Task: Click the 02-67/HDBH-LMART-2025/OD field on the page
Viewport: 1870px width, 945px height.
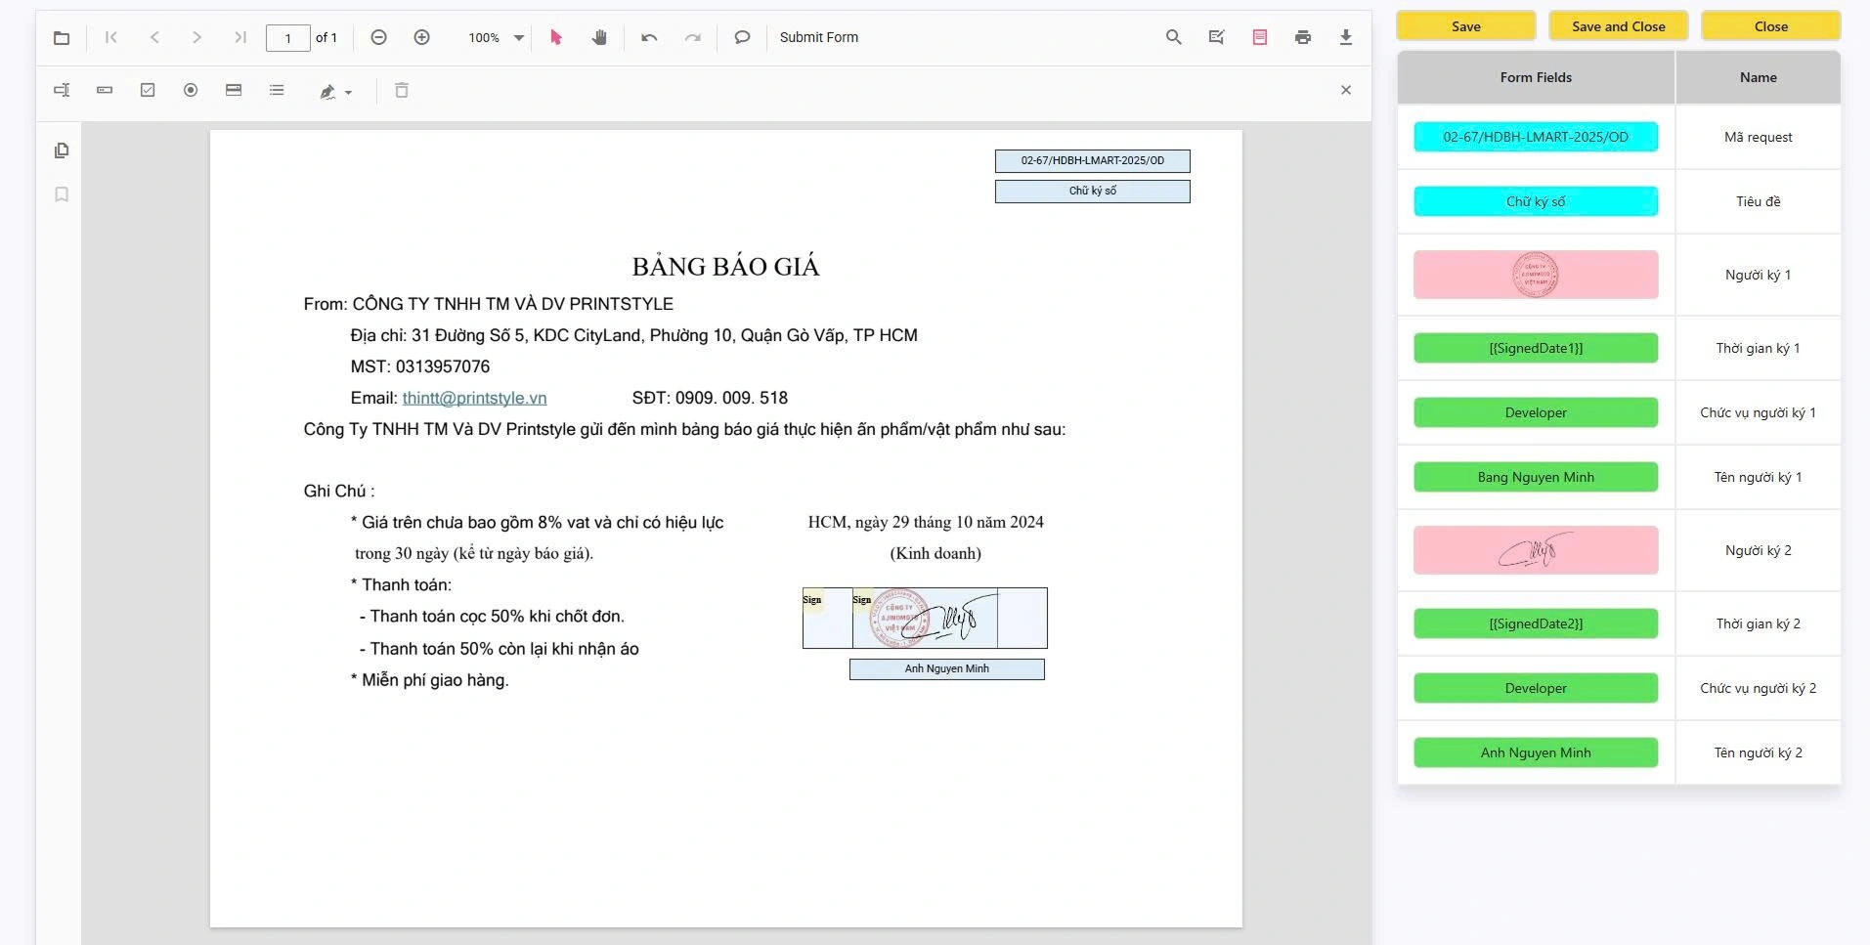Action: (x=1092, y=160)
